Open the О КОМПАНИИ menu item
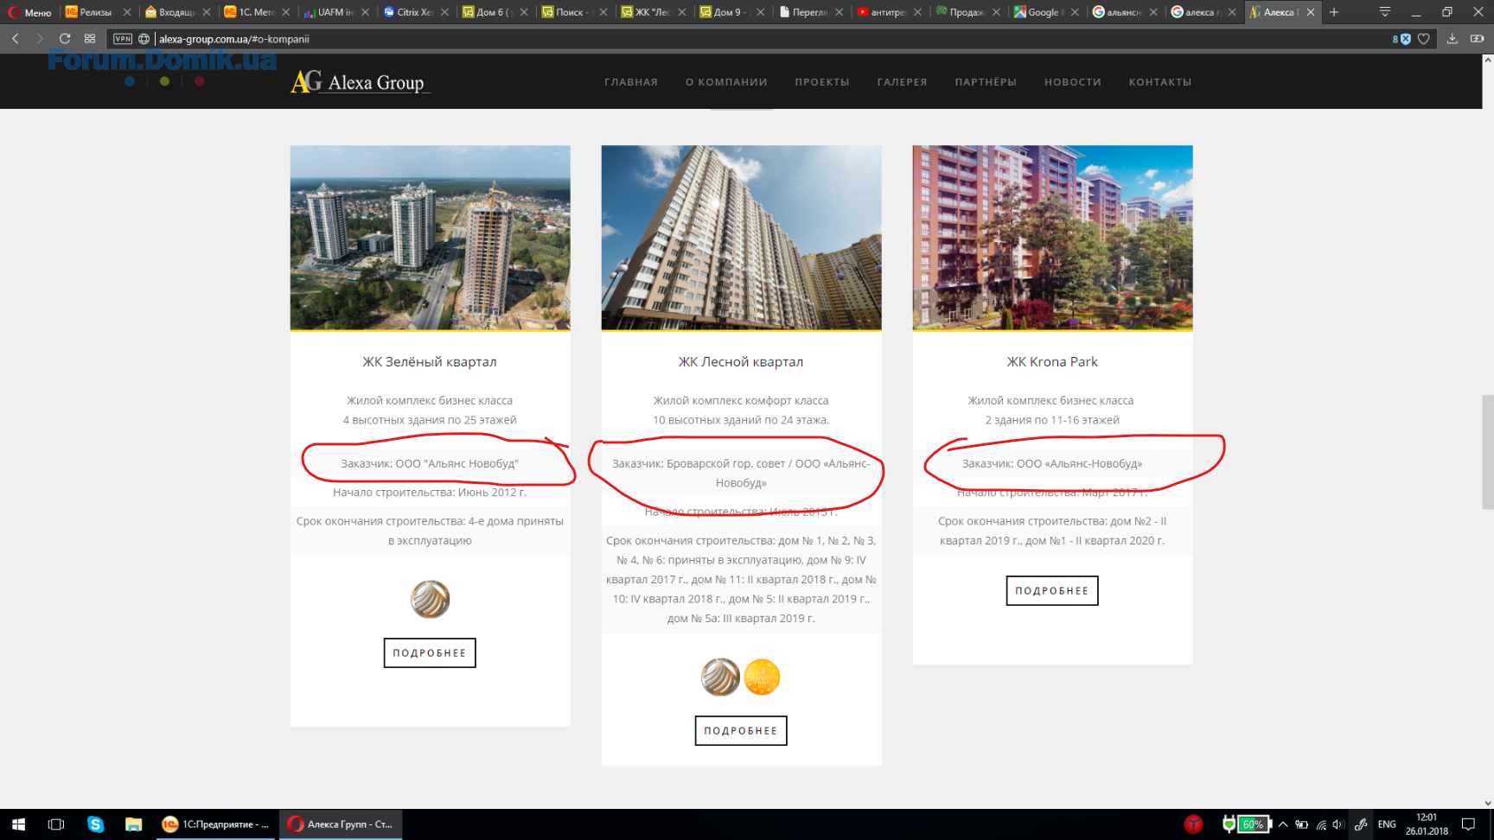1494x840 pixels. click(x=726, y=82)
